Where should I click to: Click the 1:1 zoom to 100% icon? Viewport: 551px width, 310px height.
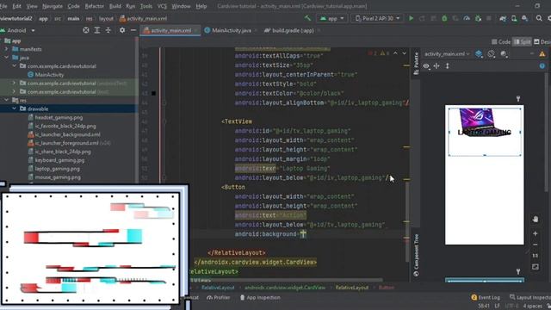click(x=536, y=256)
